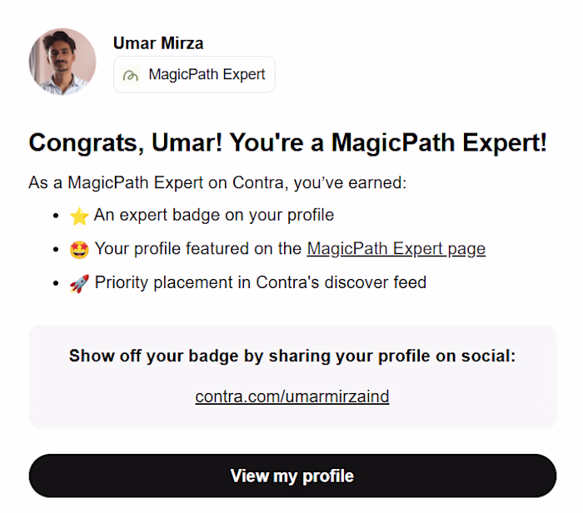The width and height of the screenshot is (583, 513).
Task: Click the 'Show off your badge' heading
Action: [x=292, y=356]
